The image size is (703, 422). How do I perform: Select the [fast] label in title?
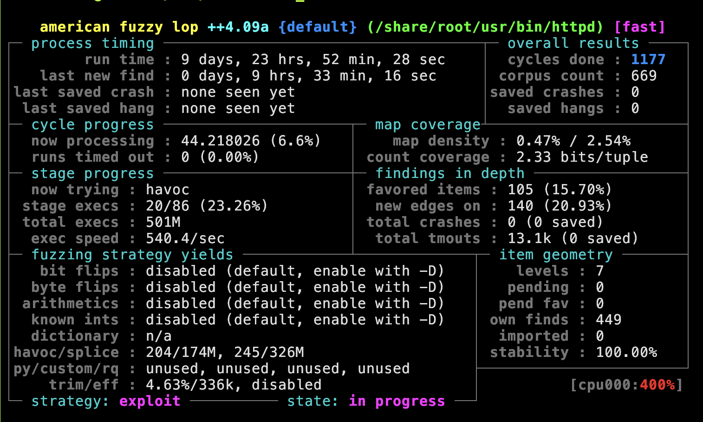(640, 27)
